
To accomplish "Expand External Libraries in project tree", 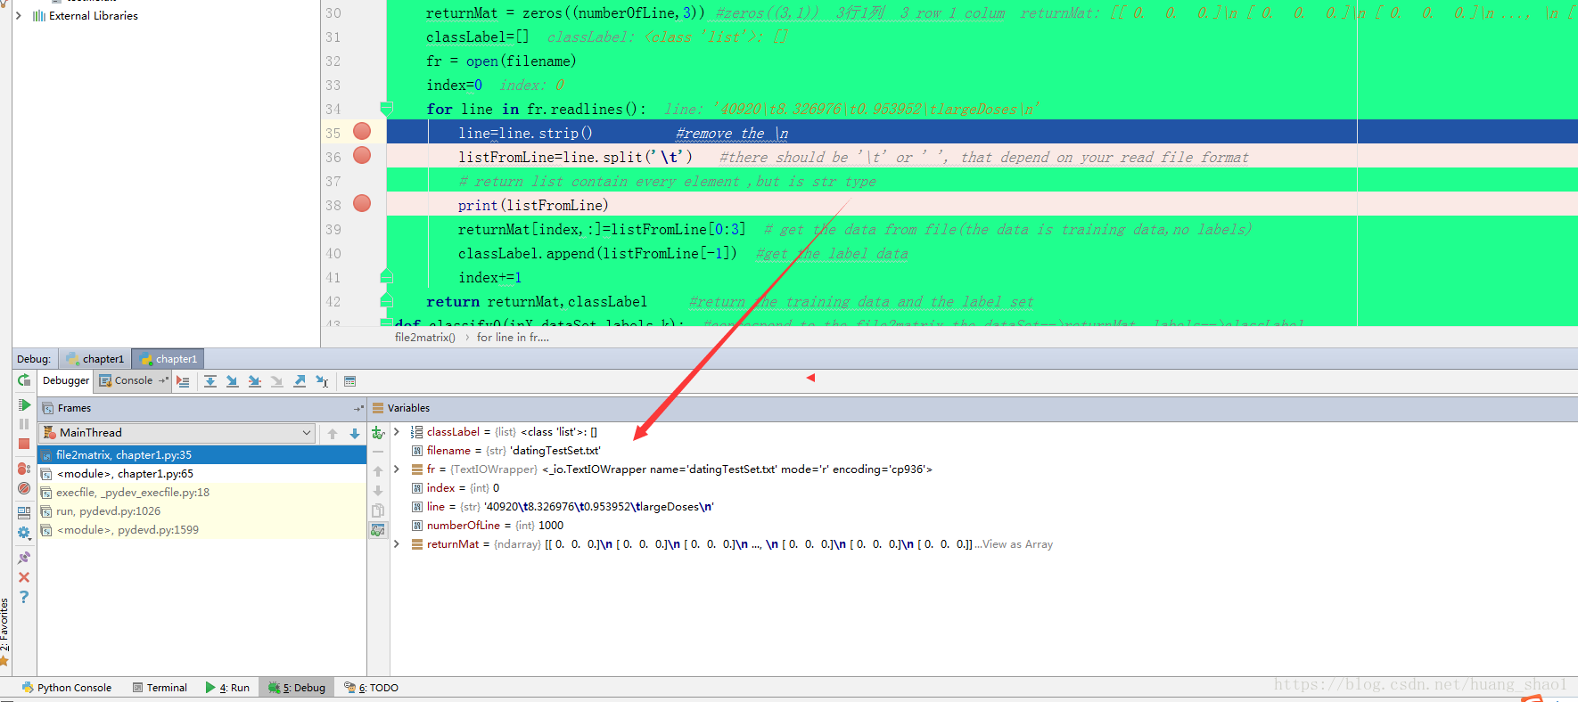I will 19,16.
